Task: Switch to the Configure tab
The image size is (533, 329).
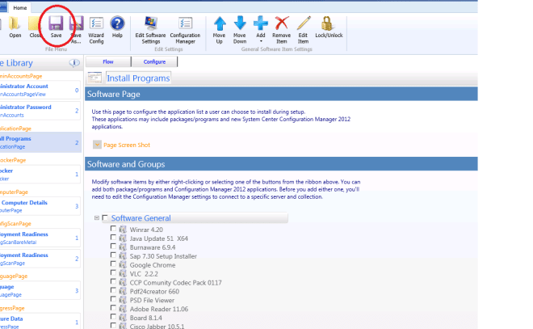Action: point(154,61)
